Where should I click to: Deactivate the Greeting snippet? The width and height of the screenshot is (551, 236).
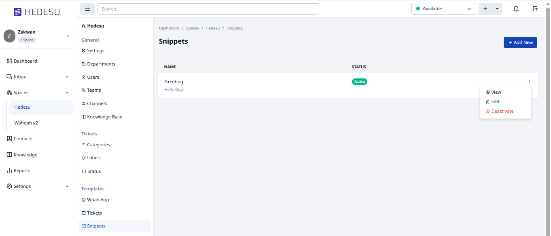pyautogui.click(x=502, y=111)
